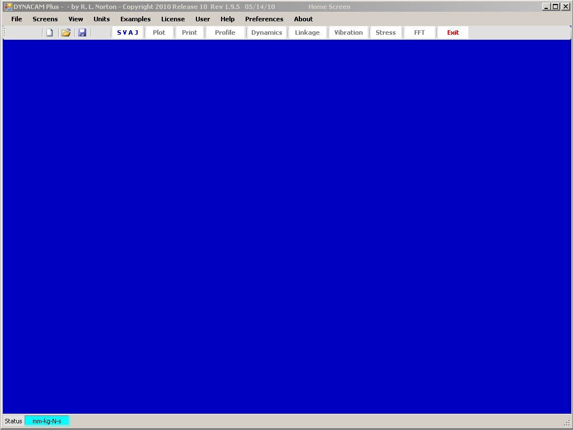Open the Help menu
This screenshot has height=430, width=573.
227,19
